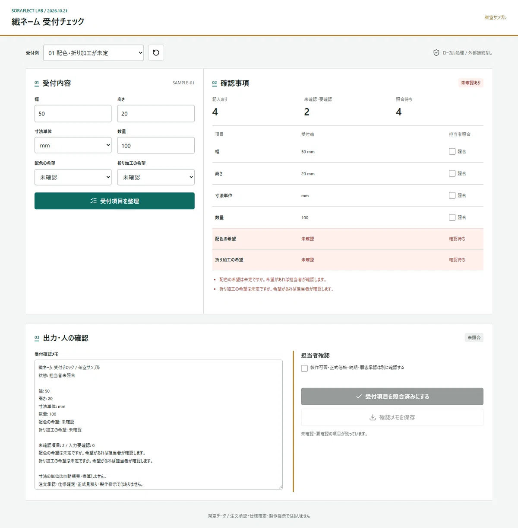Click the 50 mm value cell
This screenshot has height=528, width=518.
tap(308, 152)
